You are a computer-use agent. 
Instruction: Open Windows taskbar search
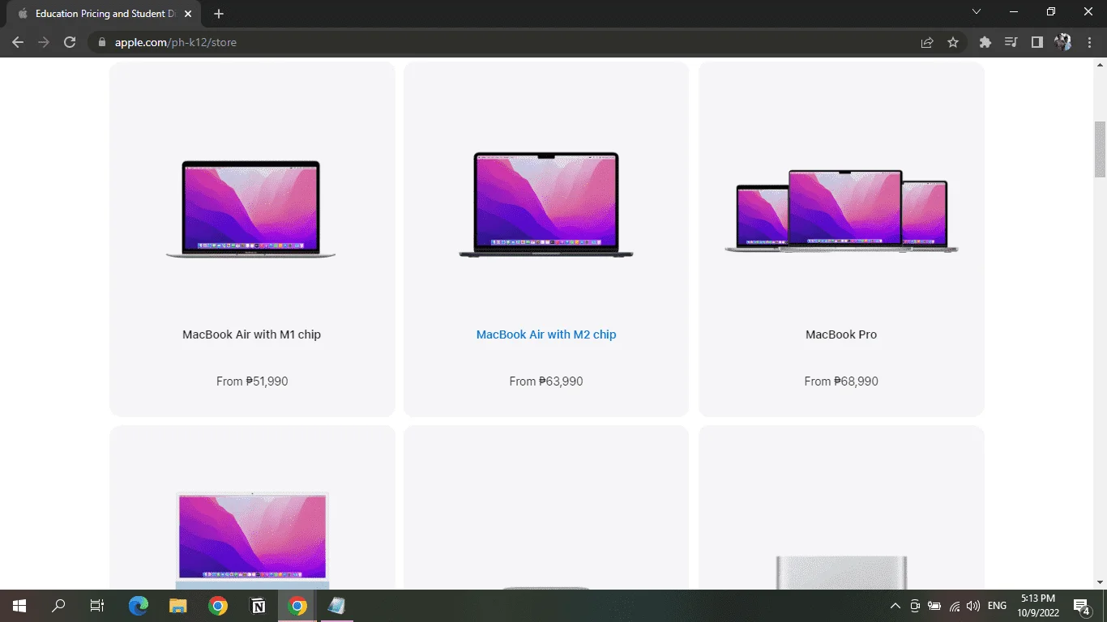[58, 606]
